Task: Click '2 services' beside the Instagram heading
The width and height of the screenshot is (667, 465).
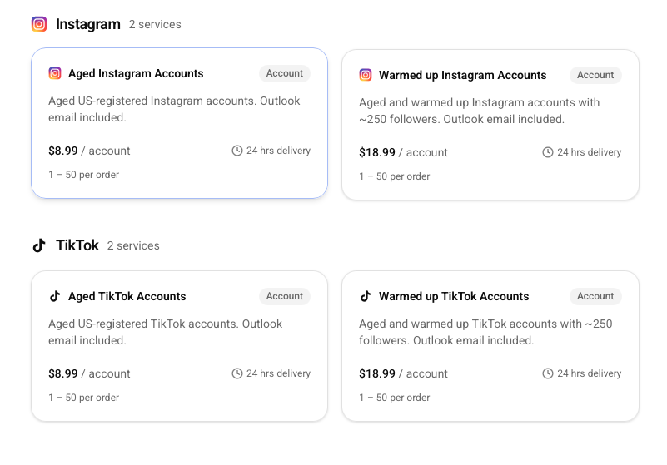Action: (155, 25)
